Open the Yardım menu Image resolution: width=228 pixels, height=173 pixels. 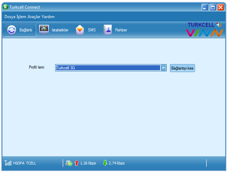[48, 17]
